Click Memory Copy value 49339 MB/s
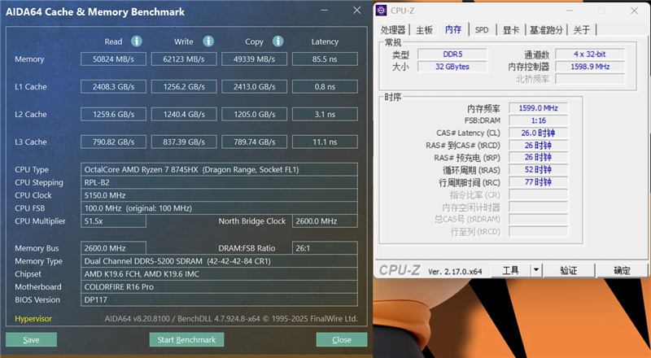The height and width of the screenshot is (358, 651). click(x=254, y=59)
